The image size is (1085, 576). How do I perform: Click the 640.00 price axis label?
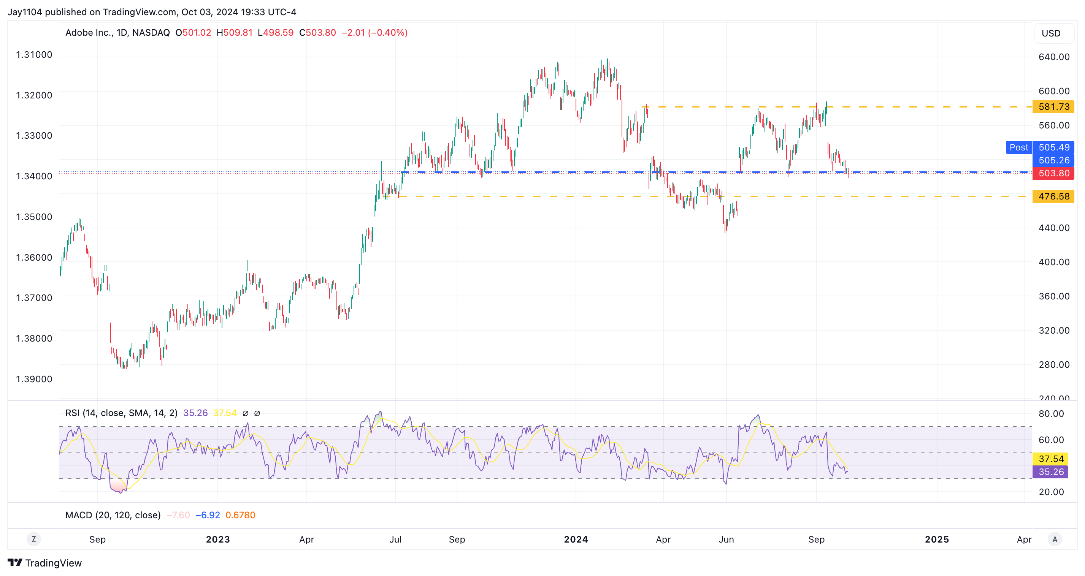point(1054,57)
